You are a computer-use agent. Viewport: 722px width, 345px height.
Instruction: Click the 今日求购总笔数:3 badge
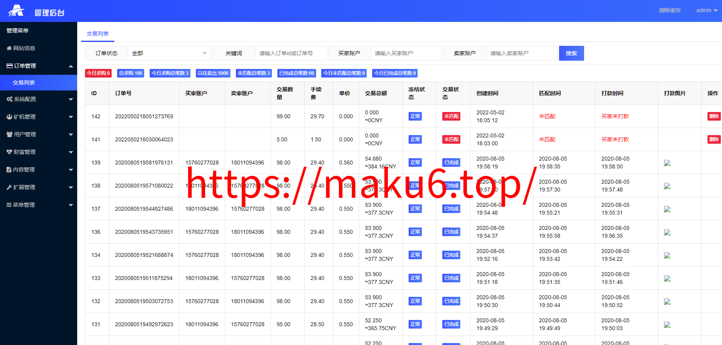170,73
